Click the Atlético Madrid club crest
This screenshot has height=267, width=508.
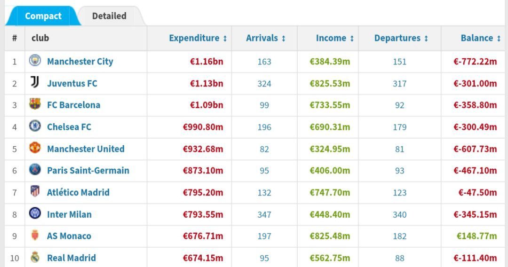coord(35,192)
